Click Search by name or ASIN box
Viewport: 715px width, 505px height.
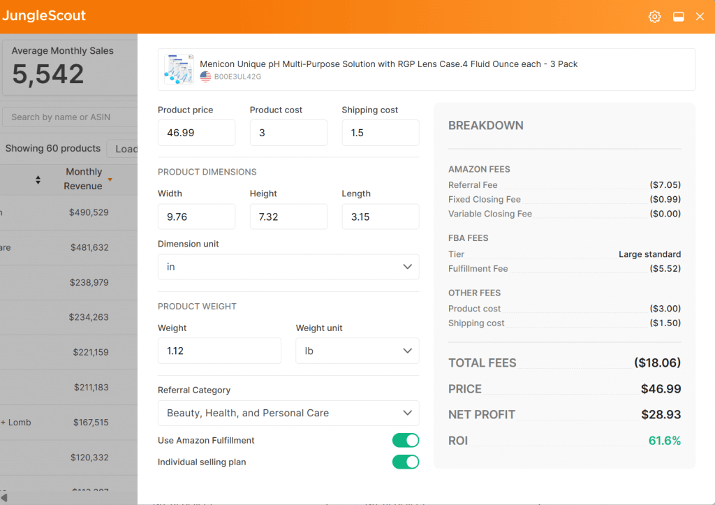pyautogui.click(x=70, y=117)
